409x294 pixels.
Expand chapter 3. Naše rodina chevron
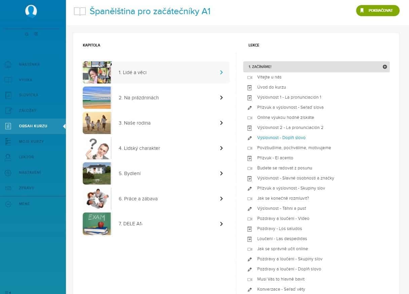(x=221, y=123)
